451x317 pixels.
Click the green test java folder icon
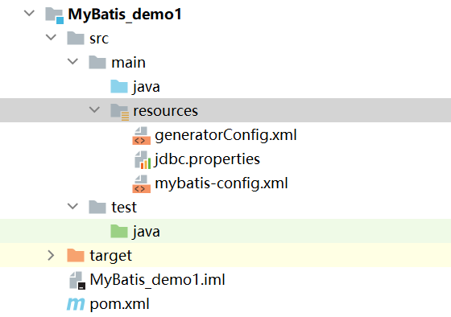click(119, 232)
